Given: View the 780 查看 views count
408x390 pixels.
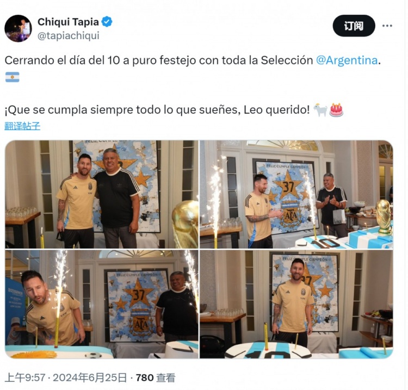Looking at the screenshot, I should [x=156, y=377].
